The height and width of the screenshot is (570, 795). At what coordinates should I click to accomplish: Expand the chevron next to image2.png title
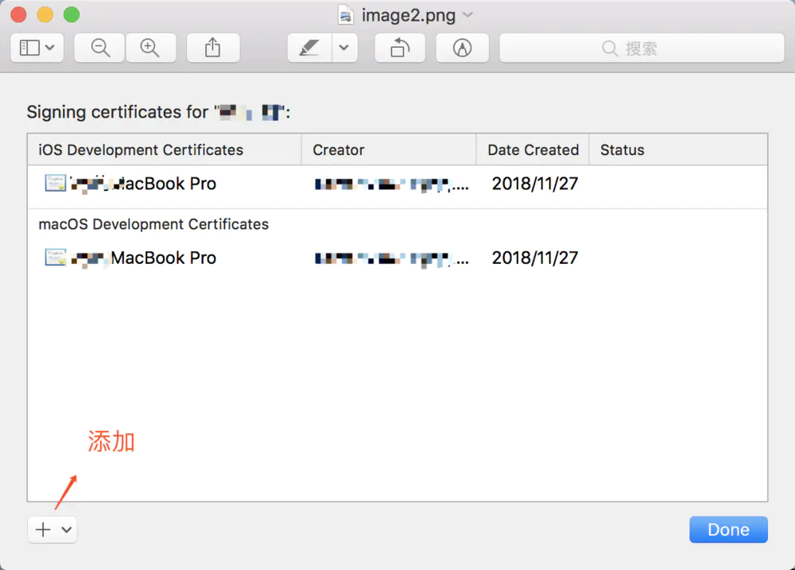tap(467, 15)
